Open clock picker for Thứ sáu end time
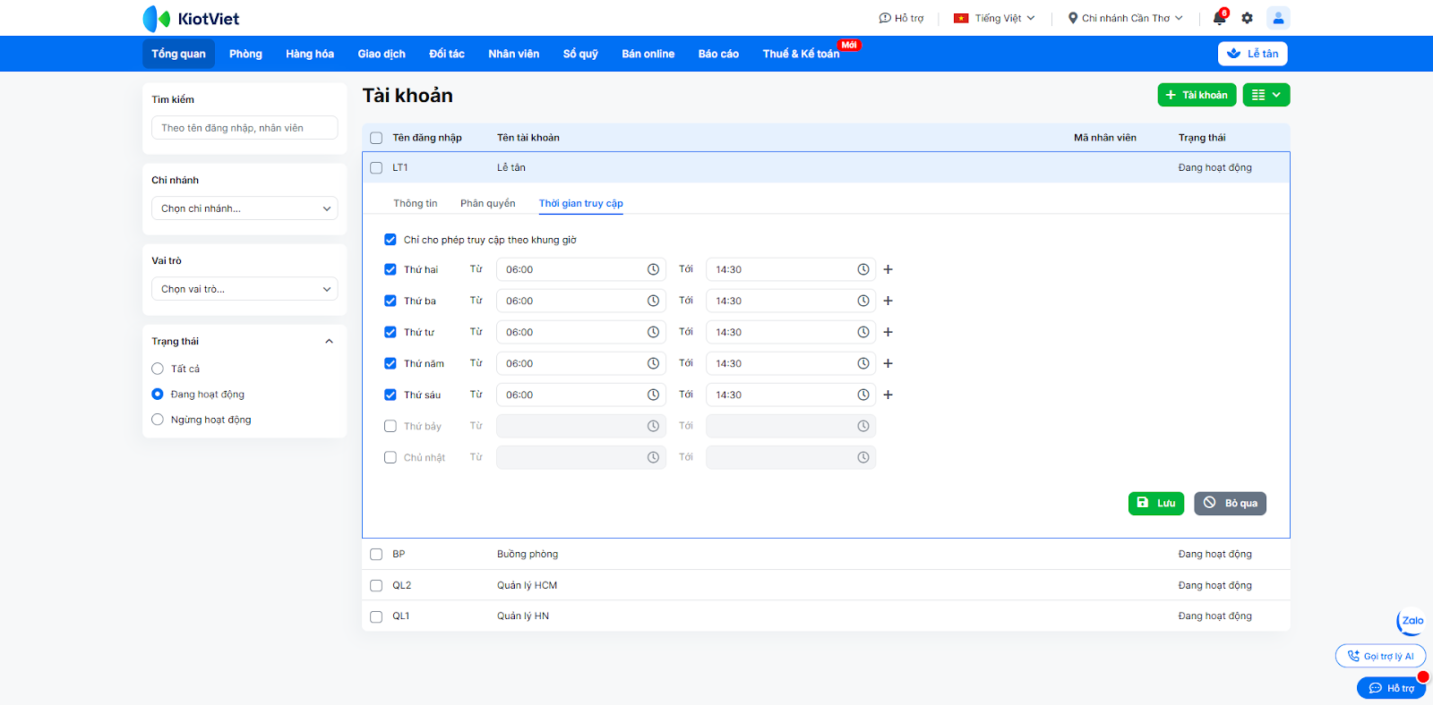This screenshot has height=705, width=1433. [862, 395]
